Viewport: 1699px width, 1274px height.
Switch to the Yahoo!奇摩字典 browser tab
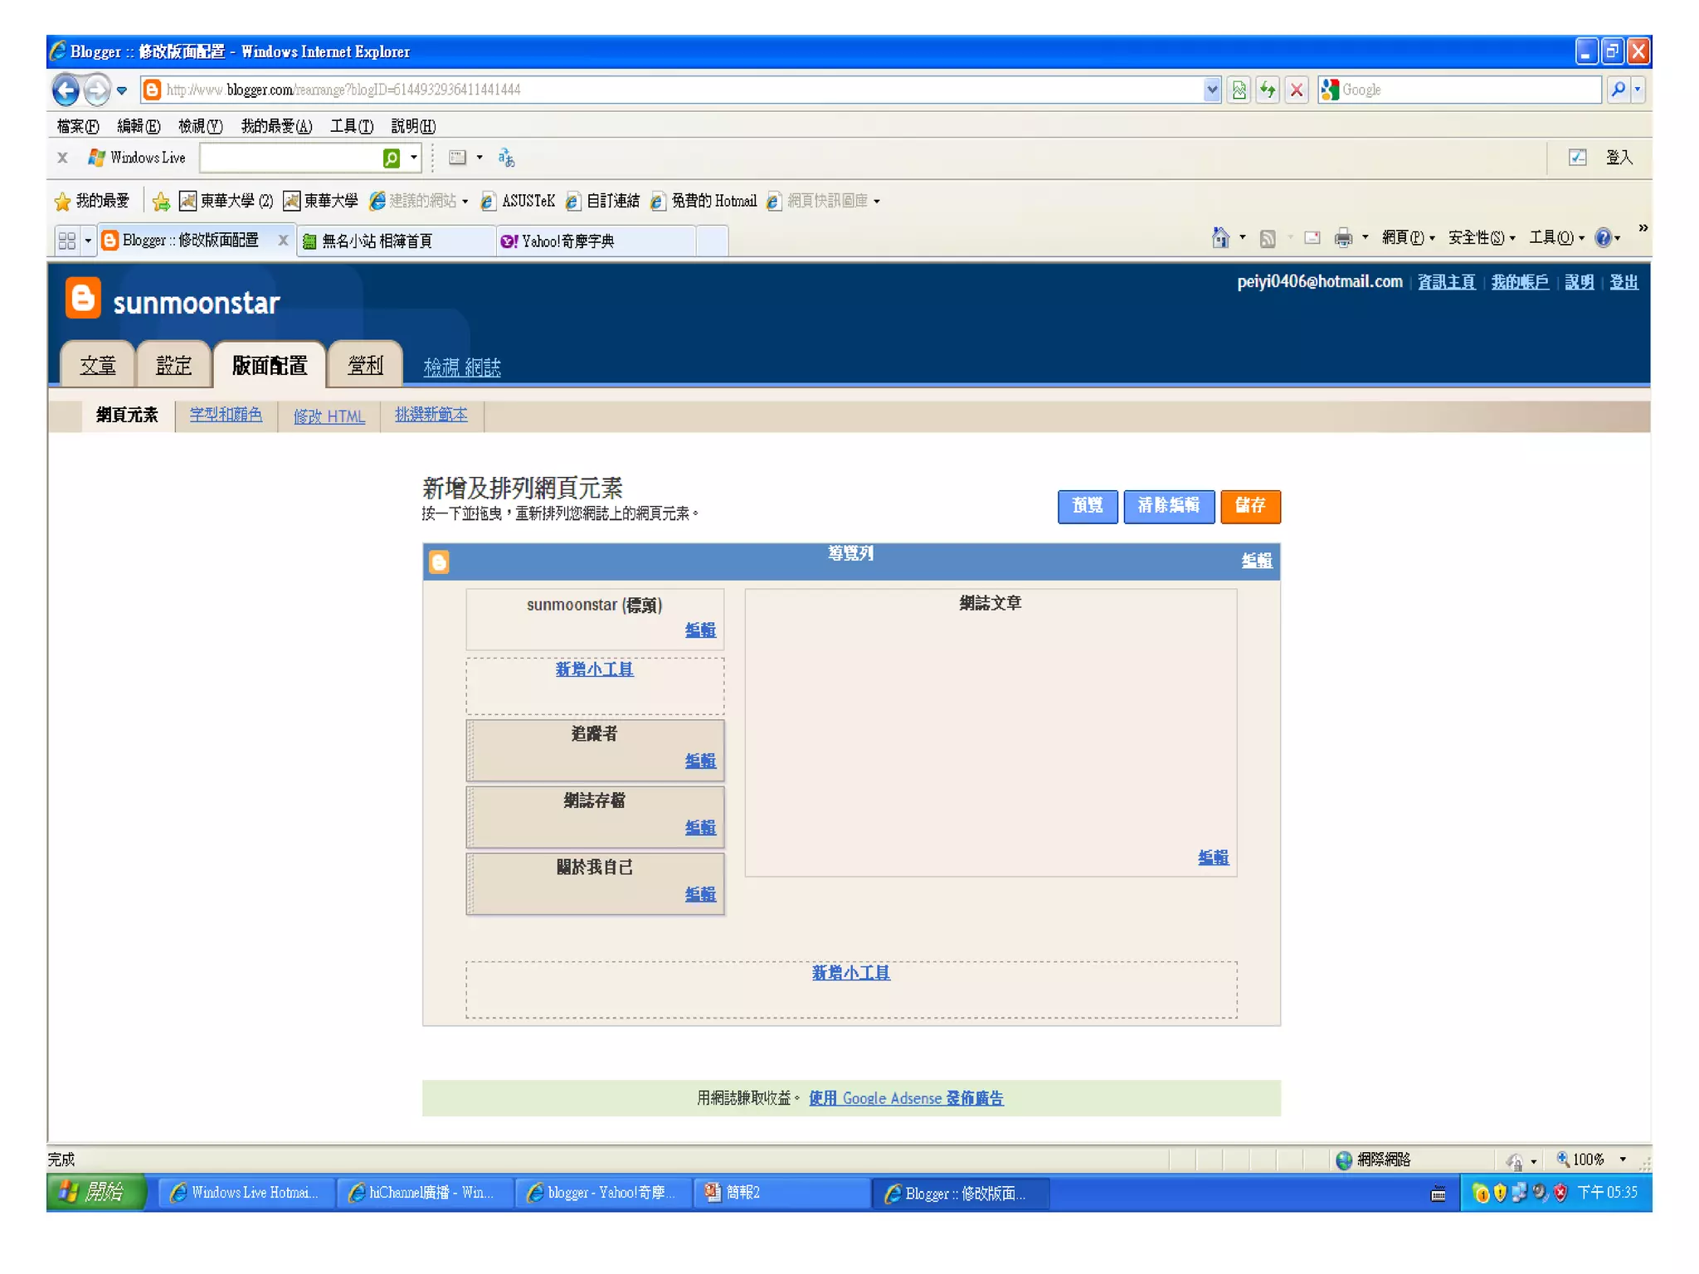point(568,241)
